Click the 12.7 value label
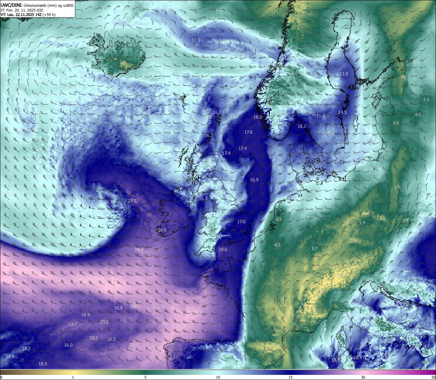This screenshot has width=436, height=380. click(26, 348)
